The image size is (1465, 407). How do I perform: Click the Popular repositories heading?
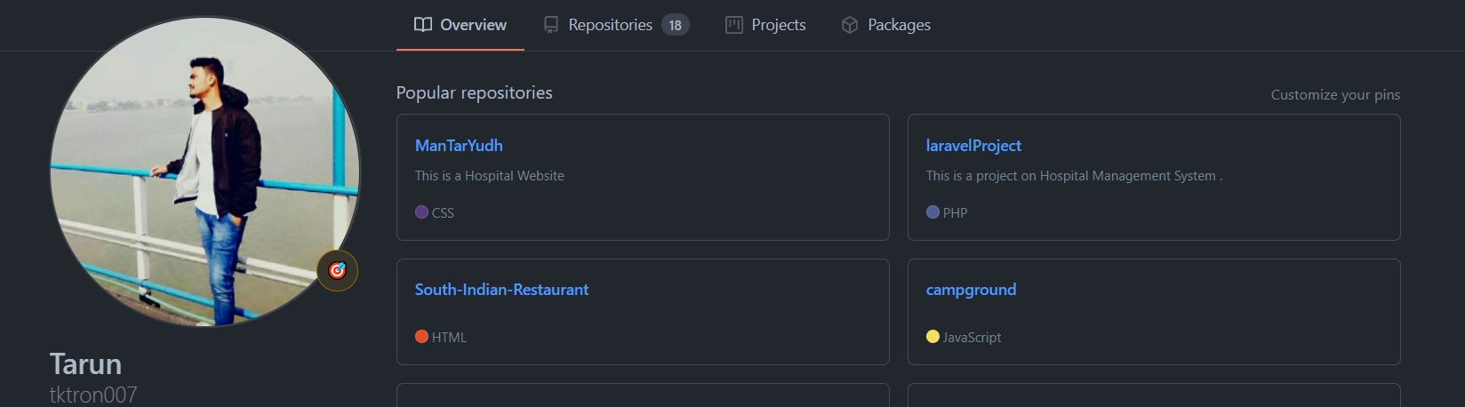[x=474, y=92]
